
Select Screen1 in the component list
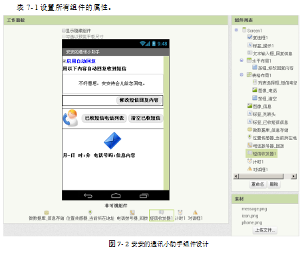(x=255, y=31)
